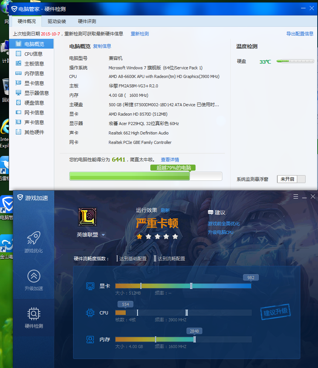Click the 显卡 monitor icon in game panel
318x368 pixels.
coord(90,286)
